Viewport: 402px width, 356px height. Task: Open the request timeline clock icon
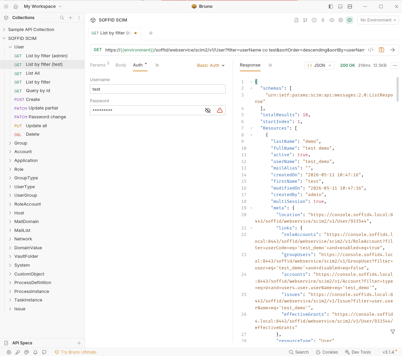314,20
